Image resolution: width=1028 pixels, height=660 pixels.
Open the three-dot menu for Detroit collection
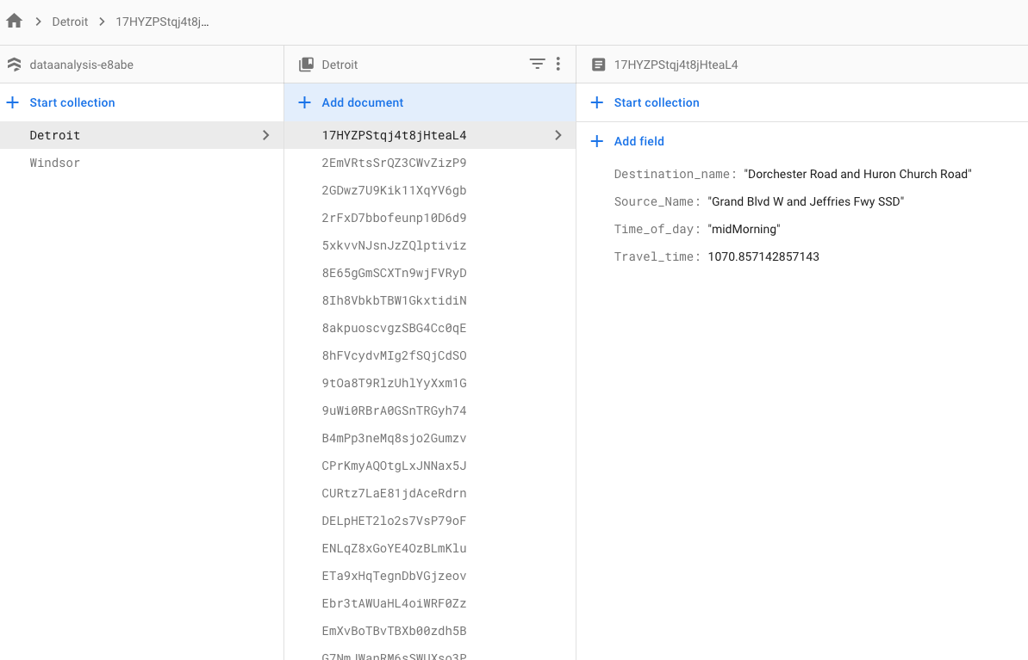(558, 64)
